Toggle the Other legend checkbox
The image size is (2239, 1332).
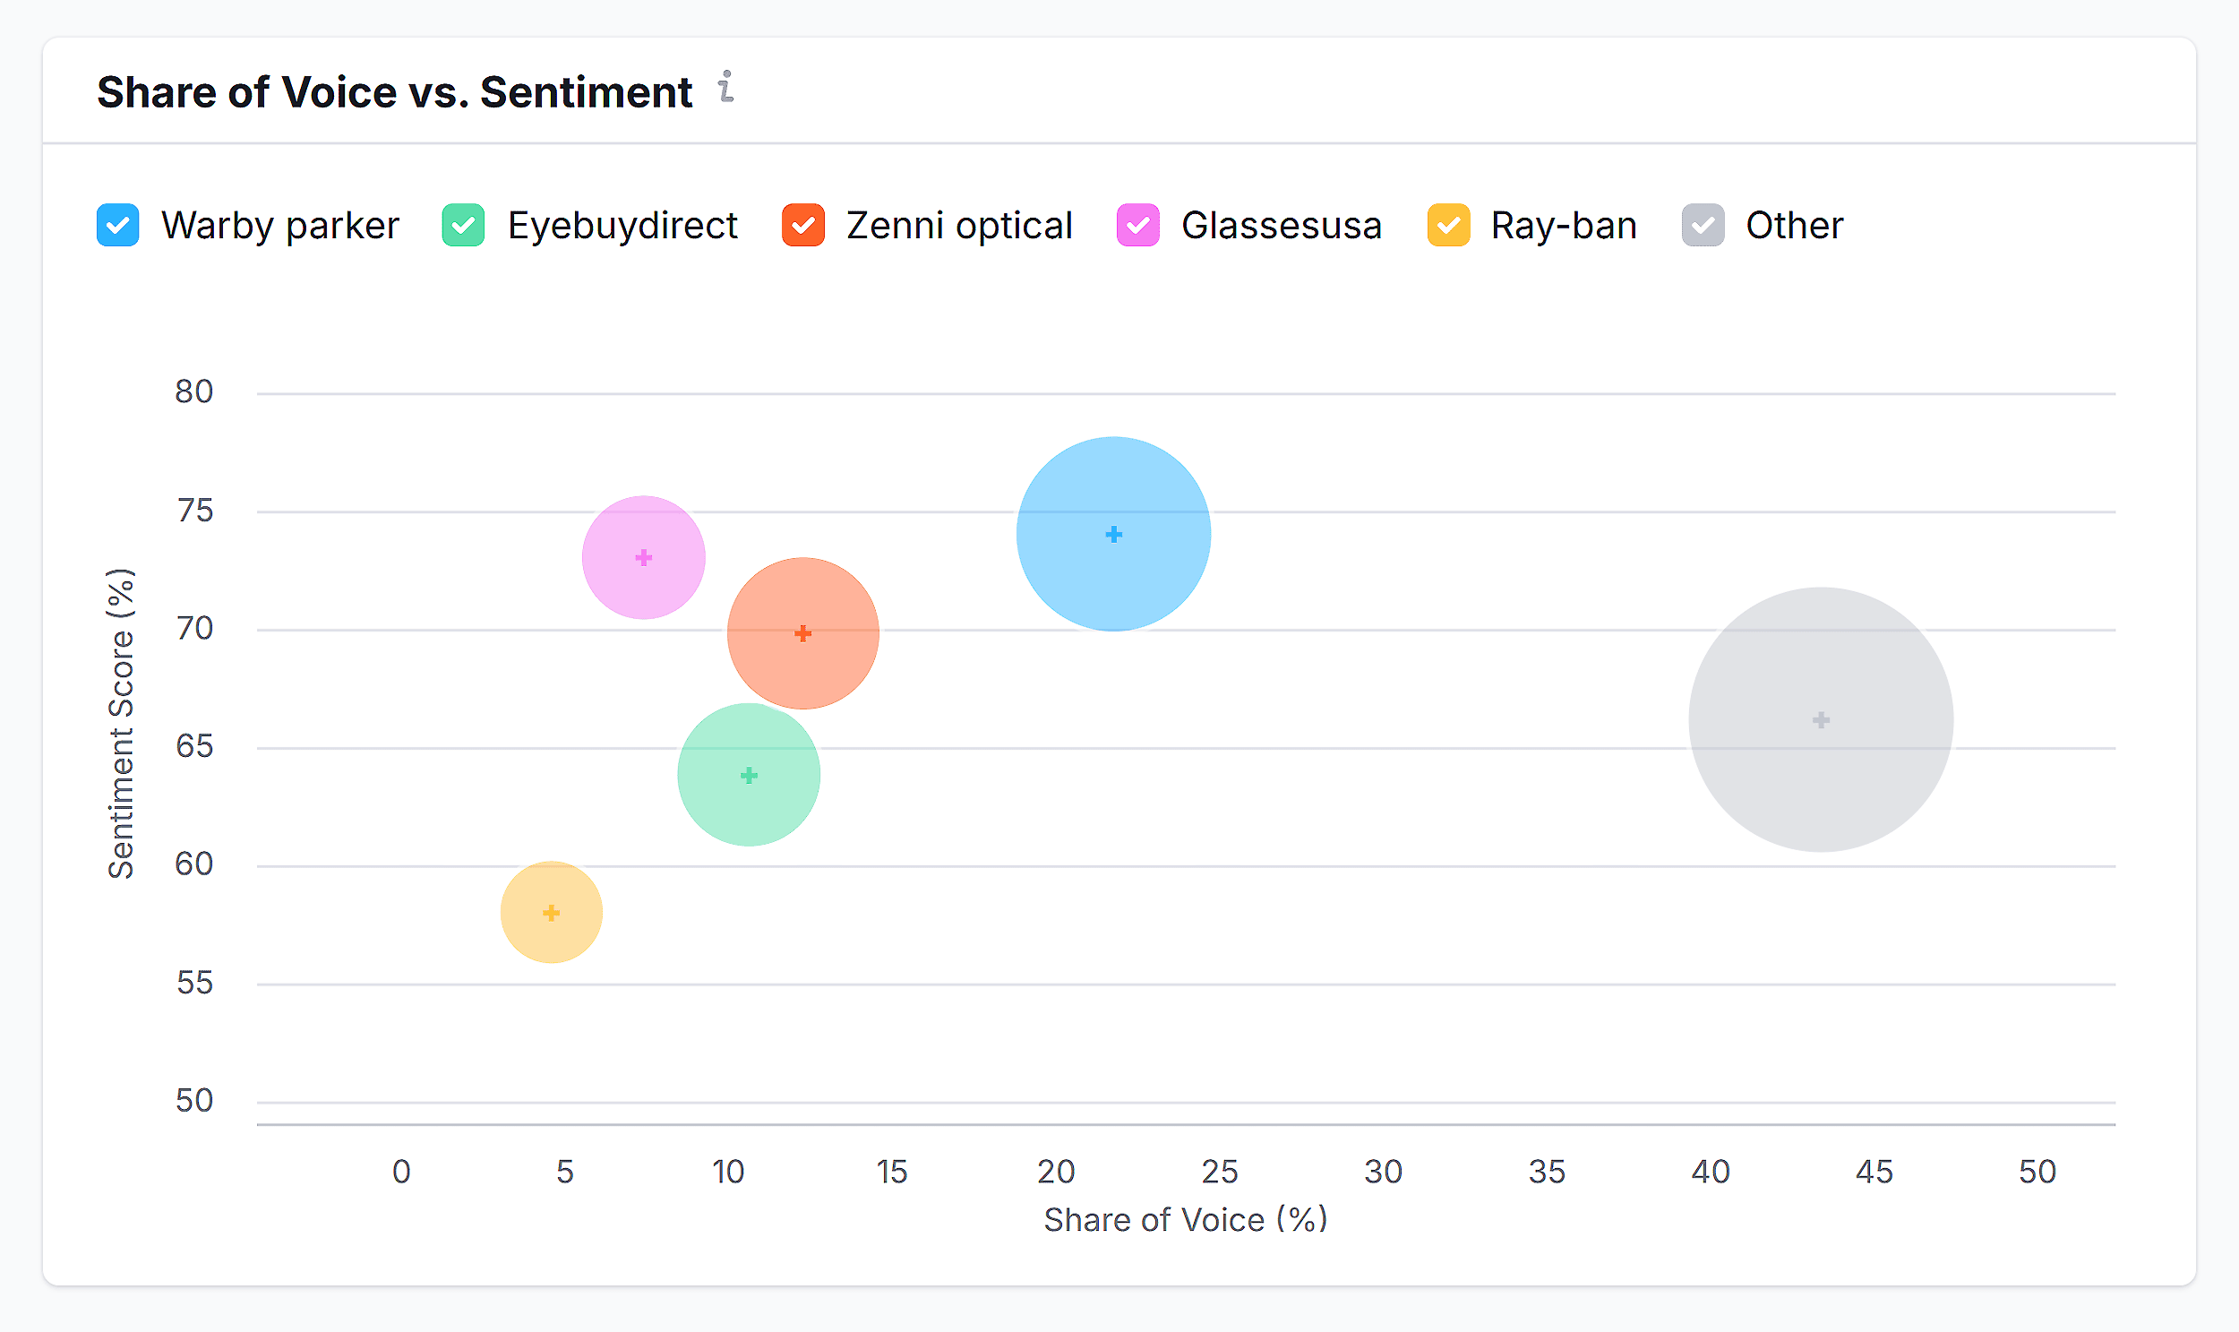click(x=1703, y=226)
